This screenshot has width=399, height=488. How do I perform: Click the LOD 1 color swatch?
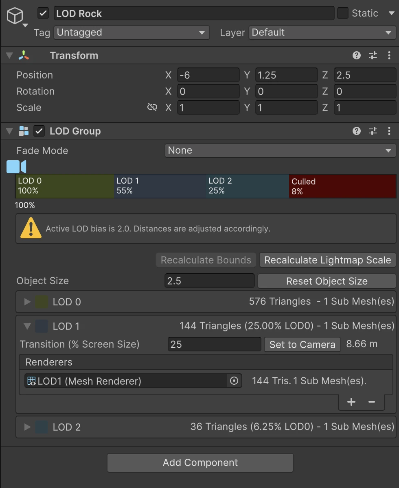pyautogui.click(x=42, y=326)
